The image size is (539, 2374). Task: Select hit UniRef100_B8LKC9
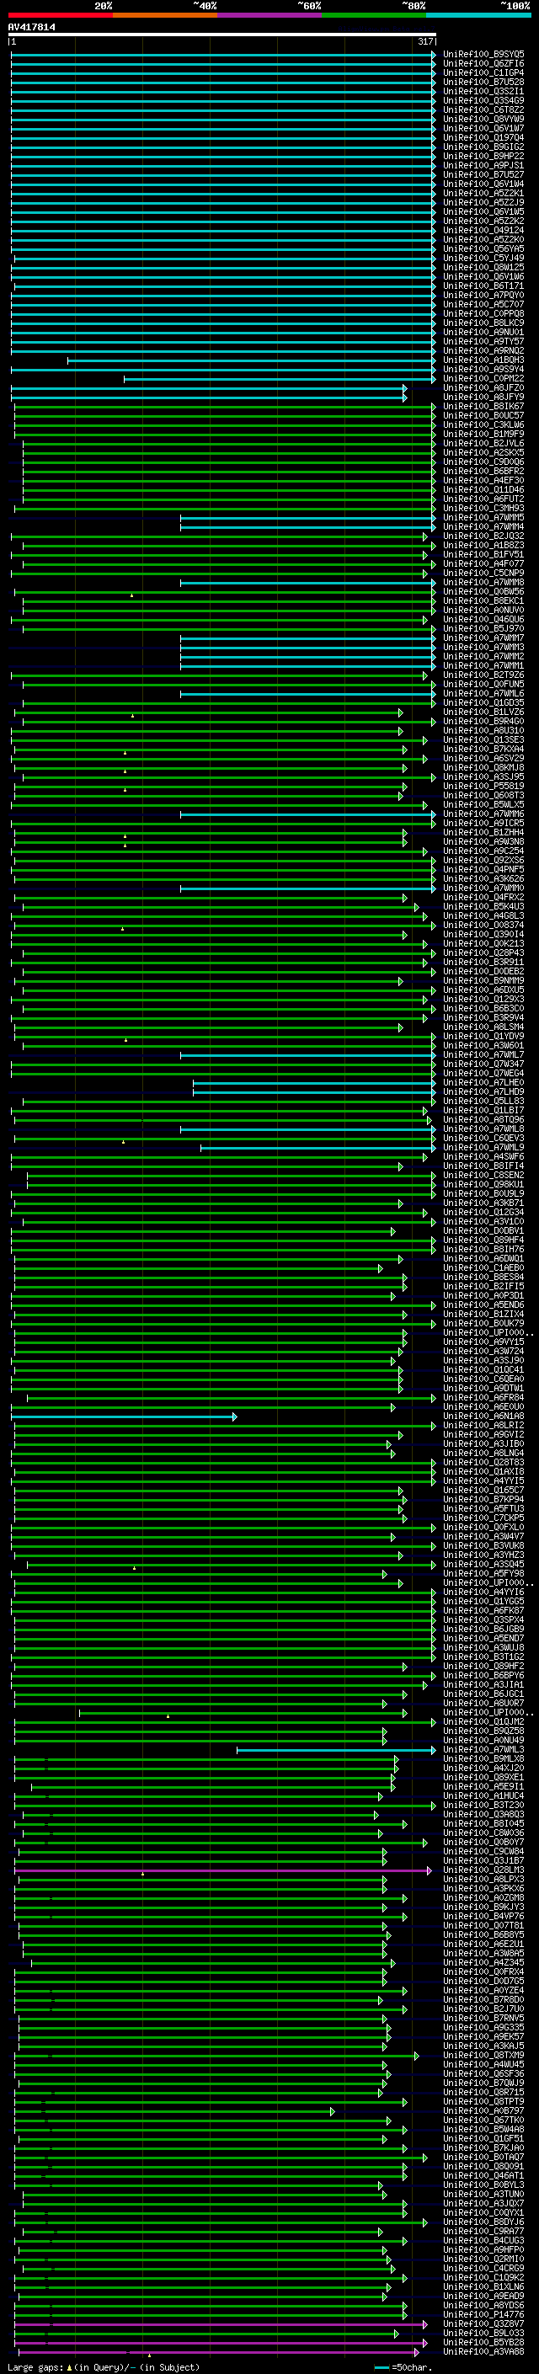click(483, 323)
